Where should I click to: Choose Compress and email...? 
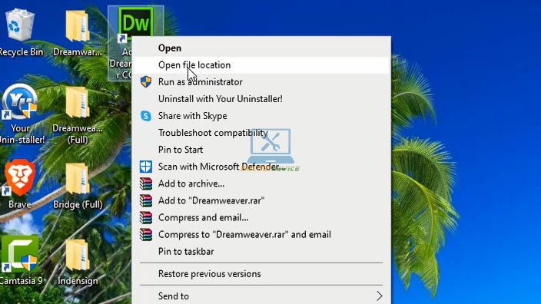coord(261,217)
